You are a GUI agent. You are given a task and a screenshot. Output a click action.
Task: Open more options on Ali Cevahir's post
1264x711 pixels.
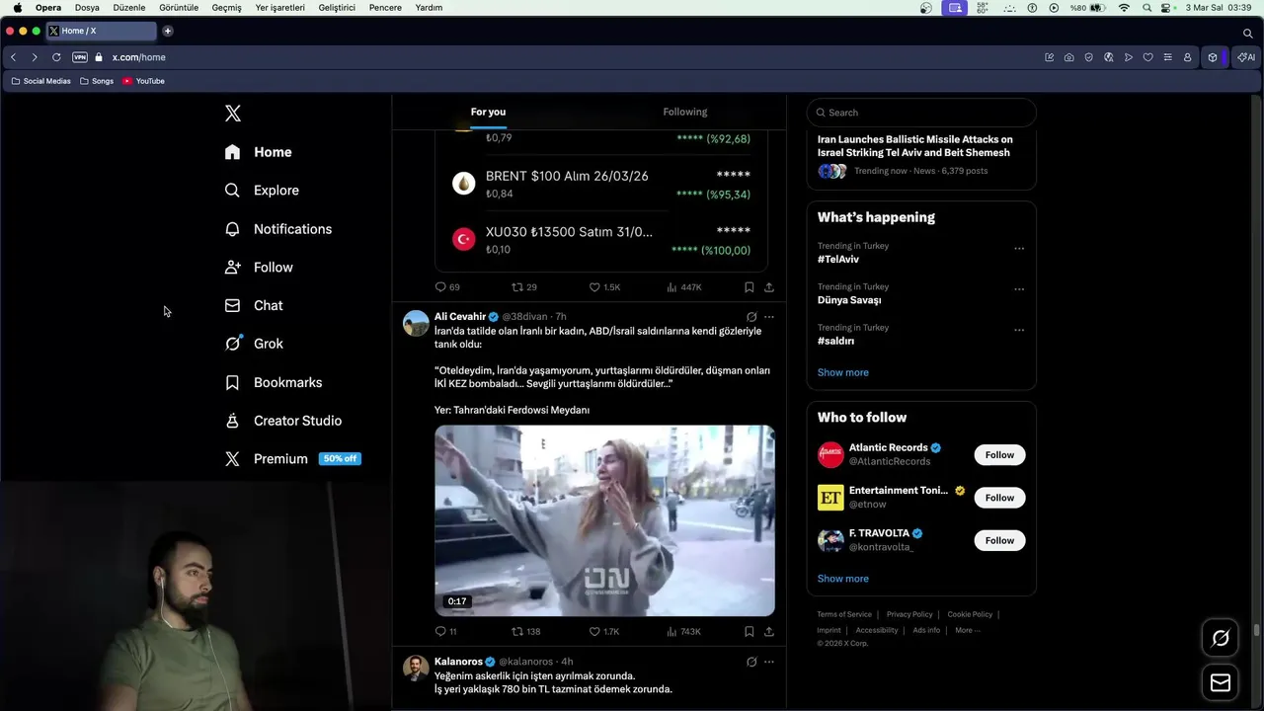(x=769, y=317)
